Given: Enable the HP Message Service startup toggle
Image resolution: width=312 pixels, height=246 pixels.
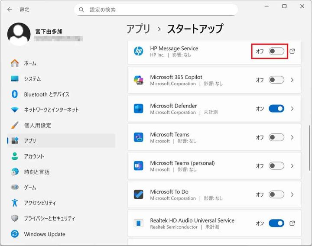Looking at the screenshot, I should click(x=276, y=52).
